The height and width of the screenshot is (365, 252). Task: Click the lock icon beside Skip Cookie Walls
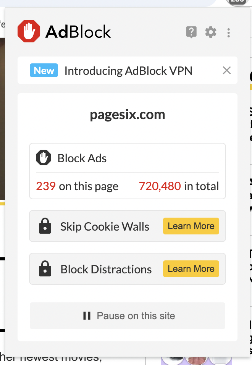tap(45, 226)
